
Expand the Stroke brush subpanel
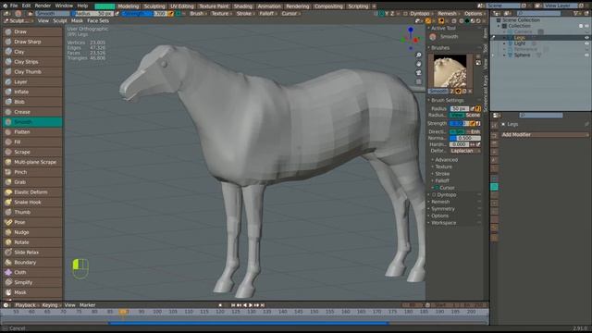tap(442, 174)
